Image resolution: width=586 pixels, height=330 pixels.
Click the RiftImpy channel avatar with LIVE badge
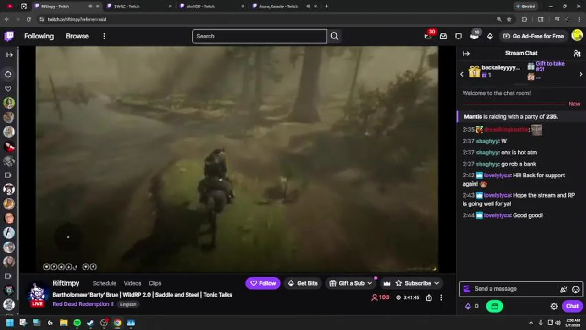click(37, 293)
